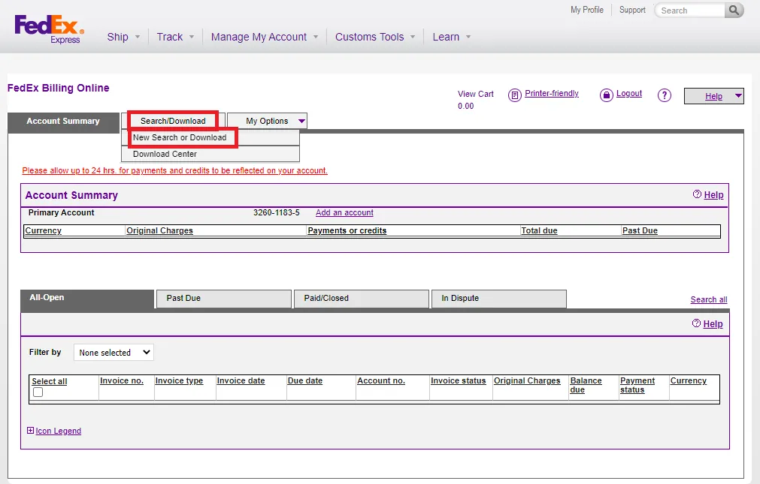
Task: Expand the Track menu arrow
Action: click(x=192, y=37)
